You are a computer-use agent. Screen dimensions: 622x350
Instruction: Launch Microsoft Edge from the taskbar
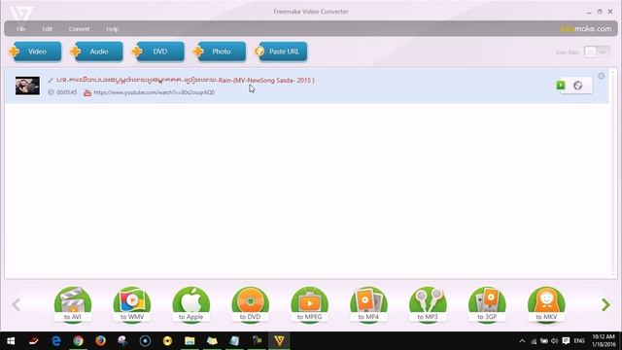(x=56, y=341)
